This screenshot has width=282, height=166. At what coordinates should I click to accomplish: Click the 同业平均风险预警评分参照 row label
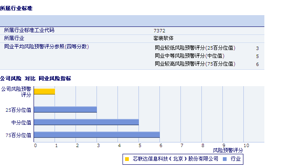point(47,47)
